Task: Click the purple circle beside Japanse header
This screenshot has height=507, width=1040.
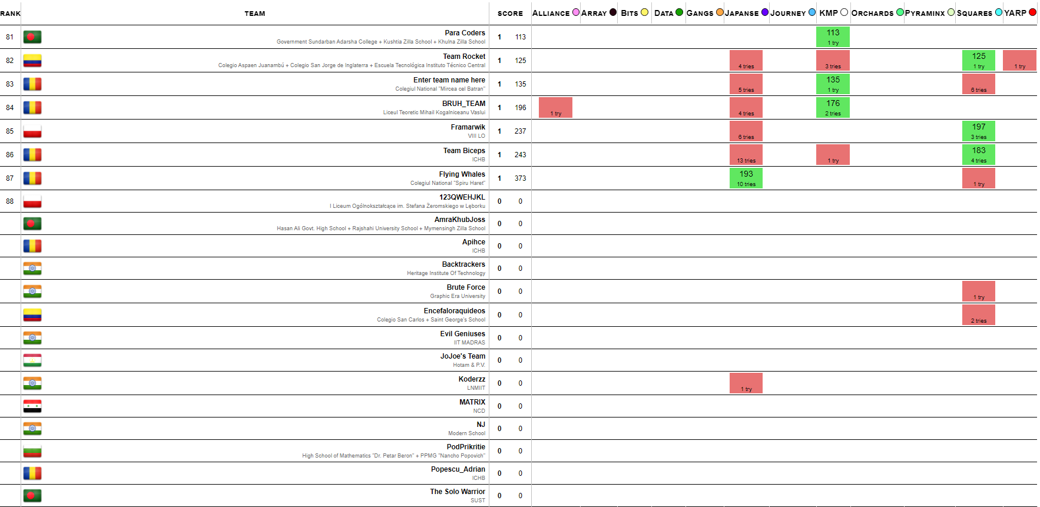Action: 765,12
